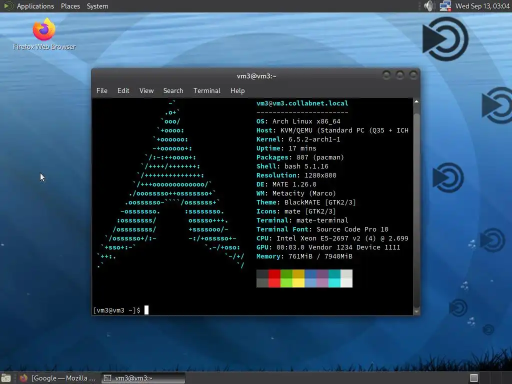512x384 pixels.
Task: Click the Terminal: mate-terminal line
Action: coord(302,220)
